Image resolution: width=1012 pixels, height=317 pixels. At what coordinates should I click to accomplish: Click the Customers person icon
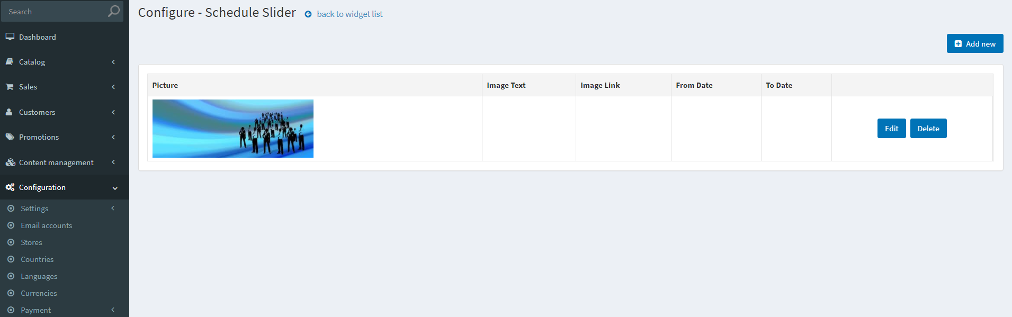point(9,112)
